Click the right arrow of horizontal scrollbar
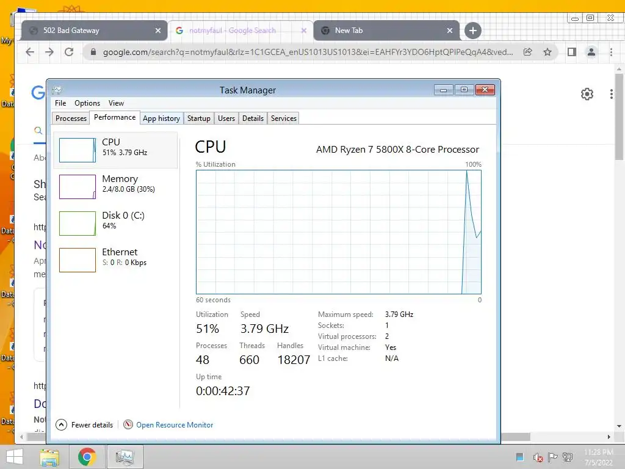Image resolution: width=625 pixels, height=469 pixels. [609, 437]
